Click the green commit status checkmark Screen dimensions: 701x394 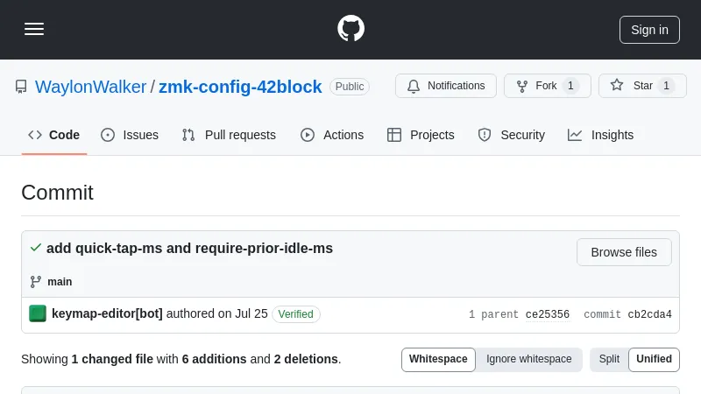coord(35,248)
